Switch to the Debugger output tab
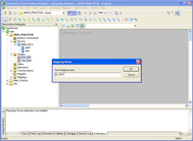This screenshot has height=141, width=193. coord(71,133)
